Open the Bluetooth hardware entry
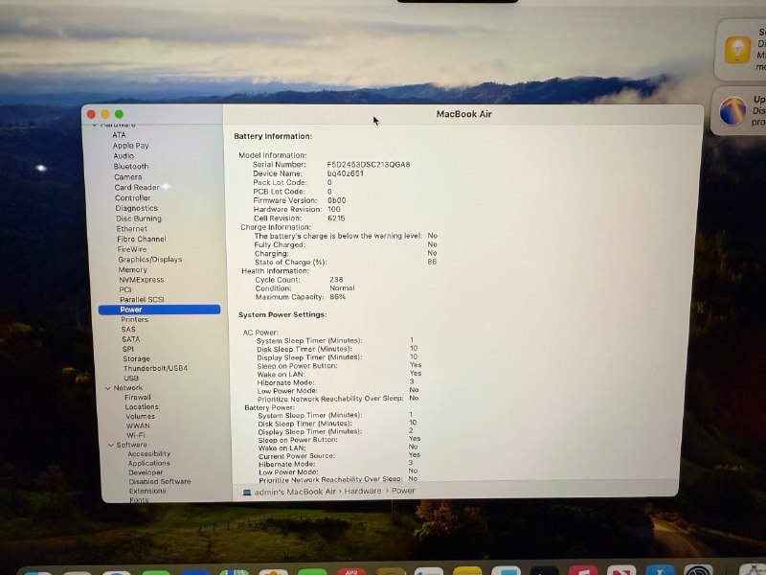The width and height of the screenshot is (766, 575). tap(131, 166)
